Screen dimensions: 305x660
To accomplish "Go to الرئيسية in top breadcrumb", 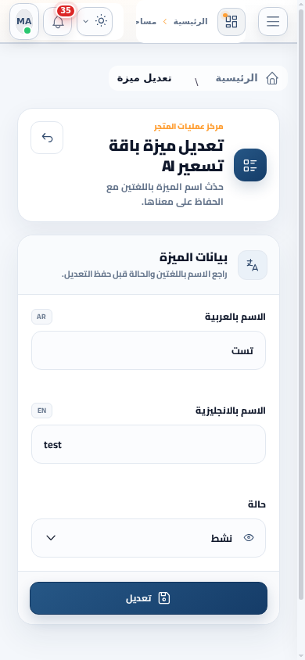I will click(191, 21).
